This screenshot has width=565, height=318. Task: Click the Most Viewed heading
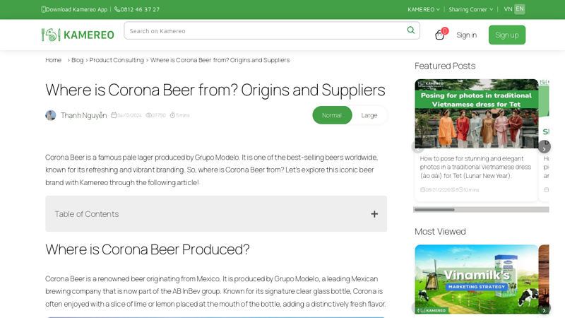tap(440, 232)
